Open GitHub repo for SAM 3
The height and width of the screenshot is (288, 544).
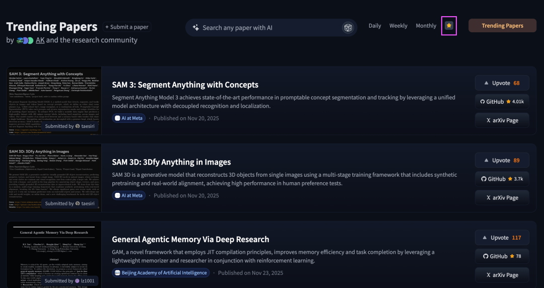[x=502, y=102]
